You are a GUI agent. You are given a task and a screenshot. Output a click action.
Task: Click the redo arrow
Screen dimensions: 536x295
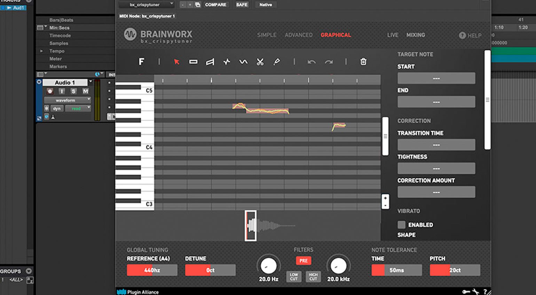click(329, 62)
